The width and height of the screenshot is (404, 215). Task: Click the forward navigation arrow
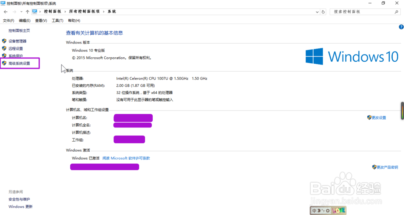14,12
